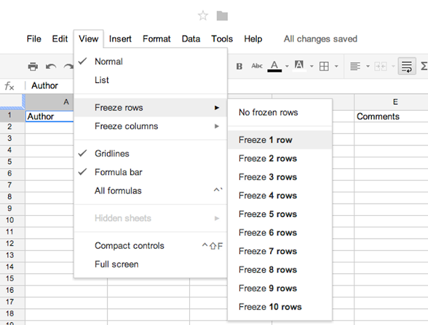Click the Undo arrow icon
Viewport: 428px width, 325px height.
pyautogui.click(x=51, y=66)
